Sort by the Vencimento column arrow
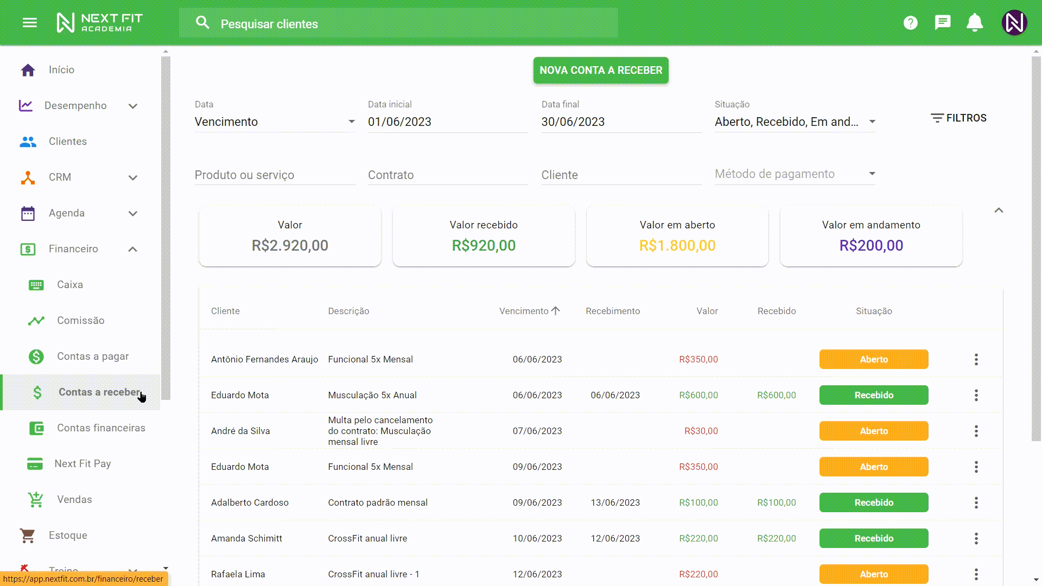 coord(555,311)
